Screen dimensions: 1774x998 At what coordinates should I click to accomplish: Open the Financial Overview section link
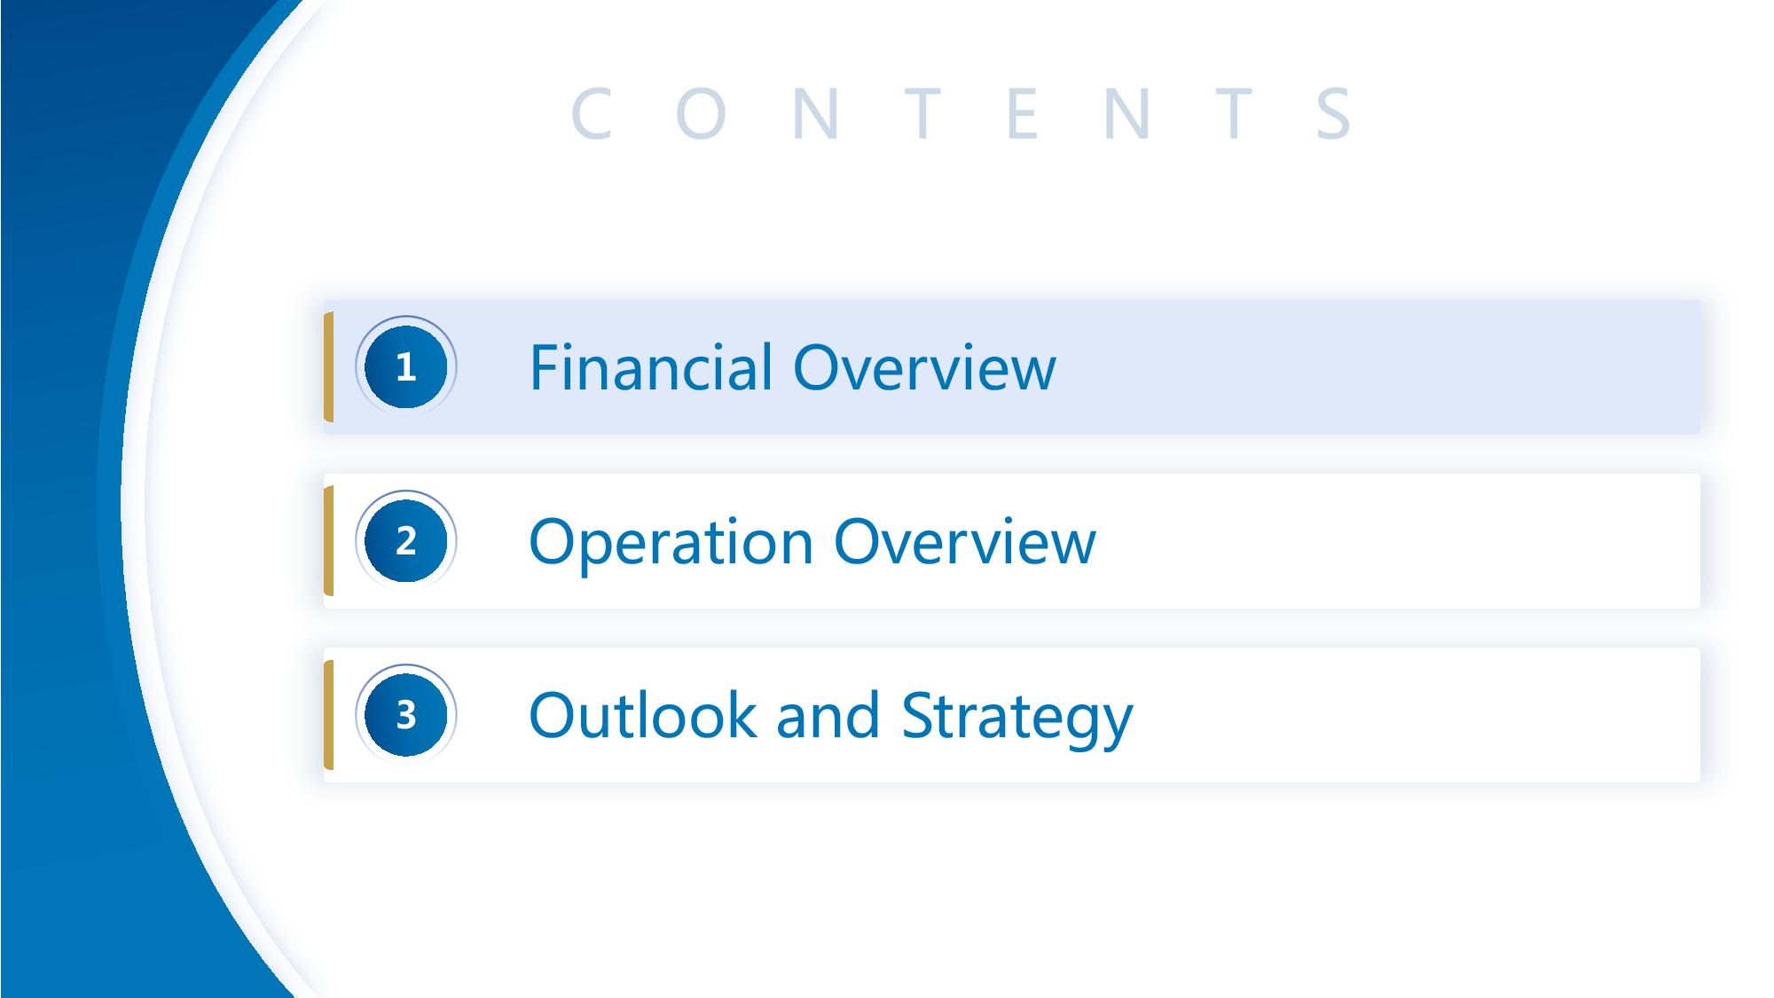pos(792,367)
